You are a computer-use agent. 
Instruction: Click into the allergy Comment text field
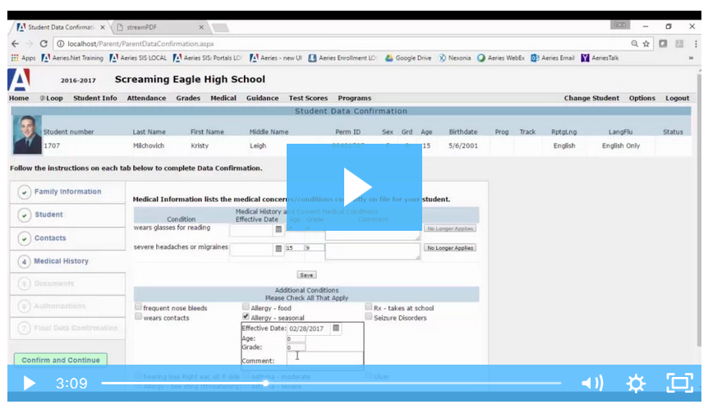(324, 359)
